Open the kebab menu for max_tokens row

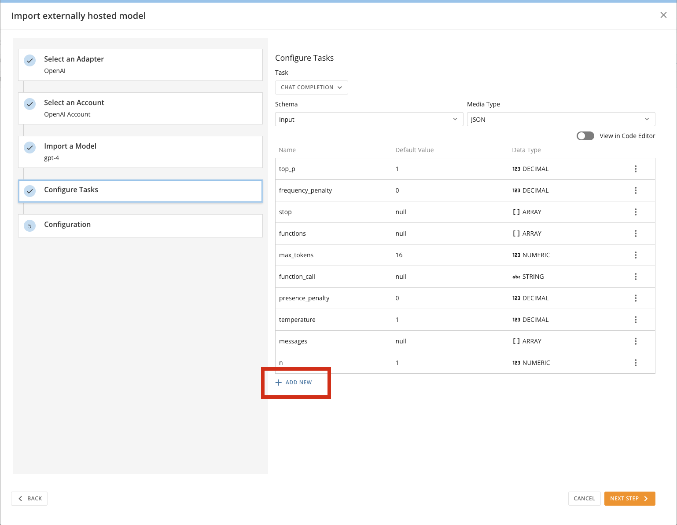[x=635, y=255]
